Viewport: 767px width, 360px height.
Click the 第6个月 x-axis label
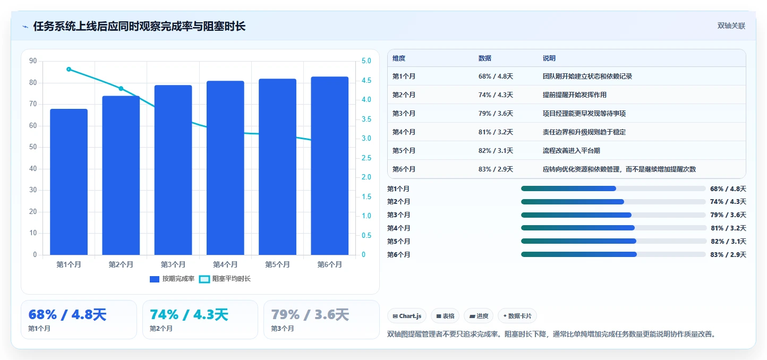coord(330,264)
